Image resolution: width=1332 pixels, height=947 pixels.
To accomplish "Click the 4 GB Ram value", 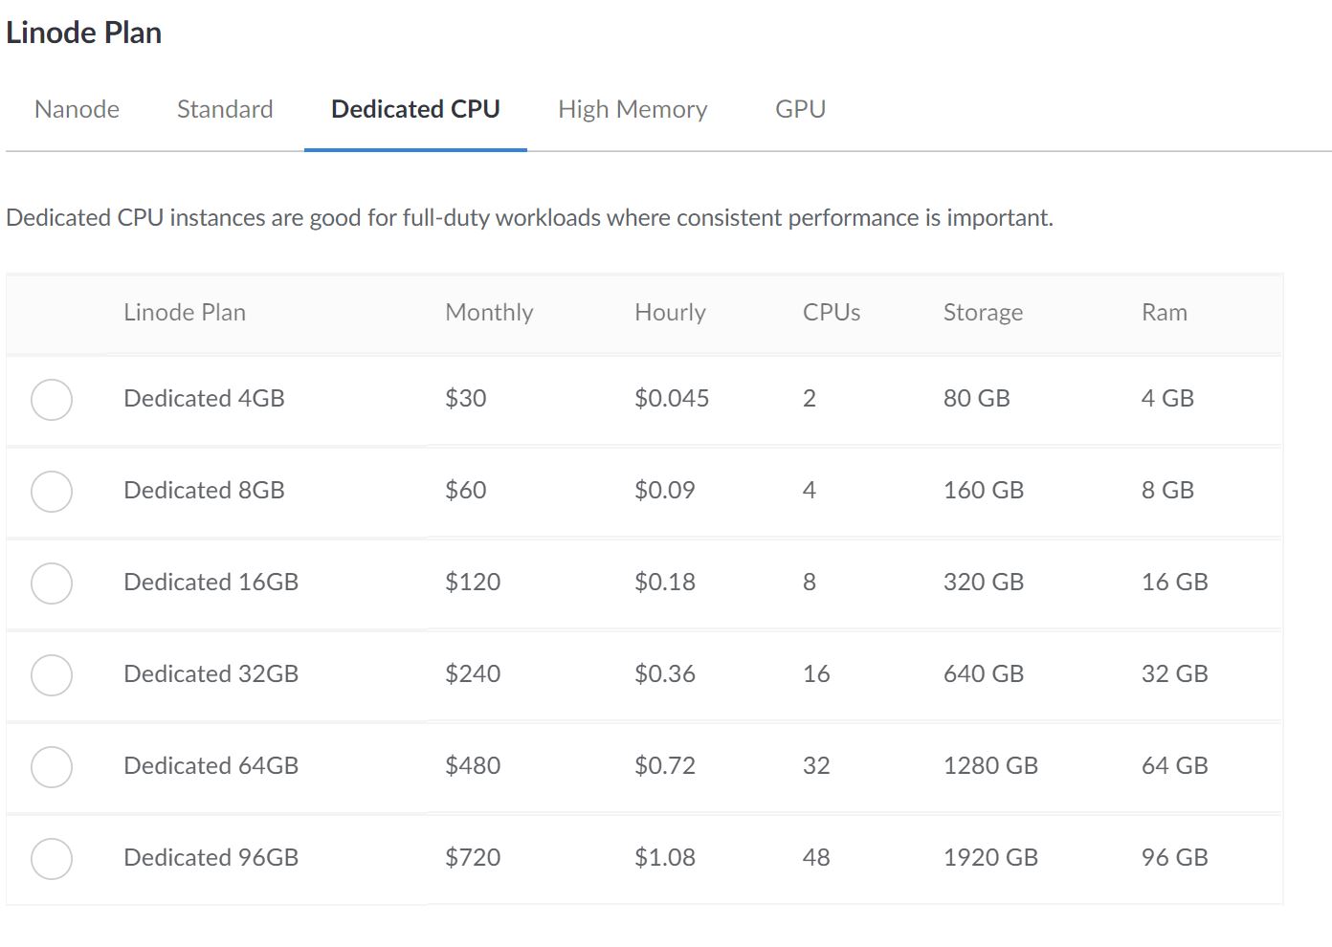I will coord(1167,399).
